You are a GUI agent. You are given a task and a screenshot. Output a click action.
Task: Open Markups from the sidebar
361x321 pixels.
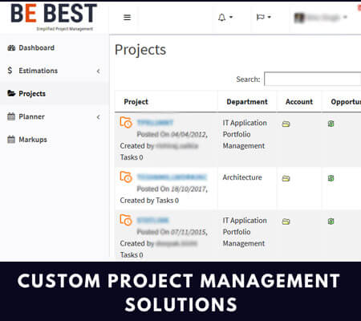click(27, 140)
